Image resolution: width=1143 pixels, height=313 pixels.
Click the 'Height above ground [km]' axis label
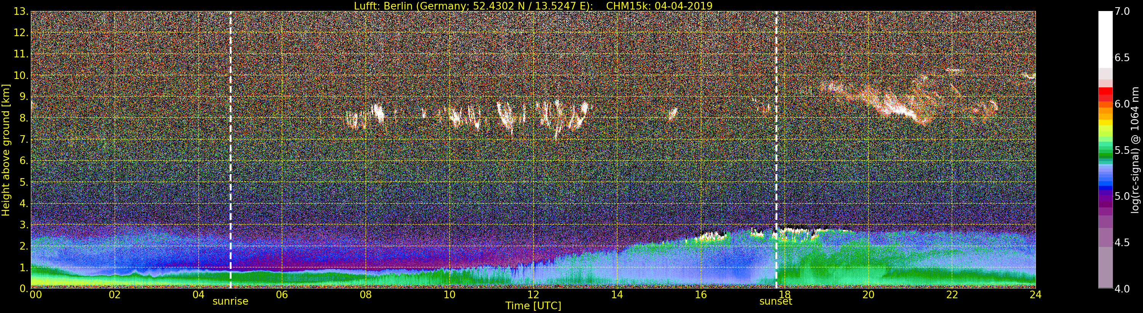pos(6,150)
